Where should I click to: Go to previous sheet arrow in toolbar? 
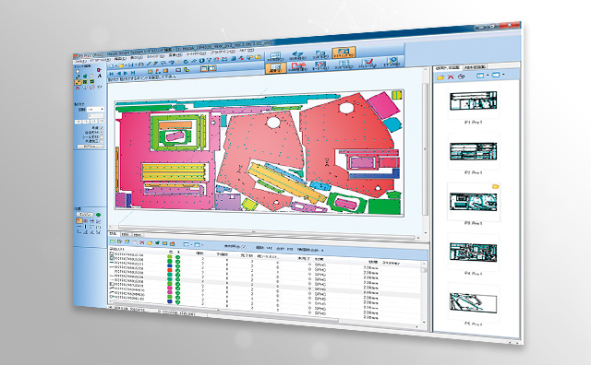click(119, 73)
